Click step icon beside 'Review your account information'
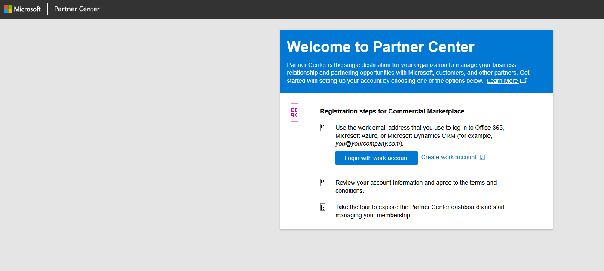Image resolution: width=604 pixels, height=271 pixels. click(323, 183)
